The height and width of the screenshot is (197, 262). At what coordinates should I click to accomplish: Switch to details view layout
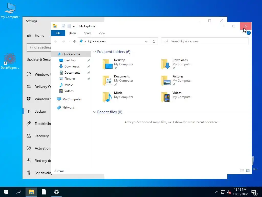click(242, 171)
